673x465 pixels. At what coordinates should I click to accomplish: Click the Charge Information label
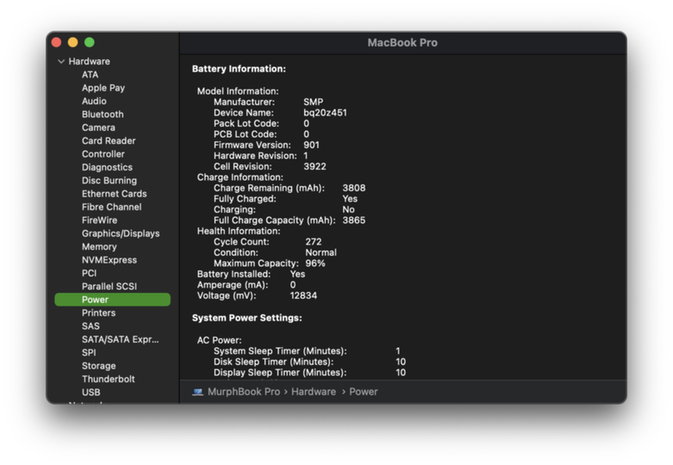coord(240,177)
